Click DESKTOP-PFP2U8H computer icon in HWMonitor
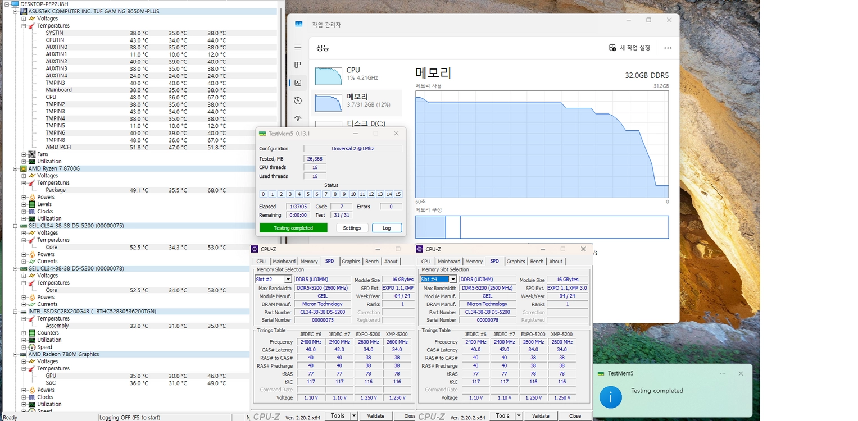 (x=15, y=4)
